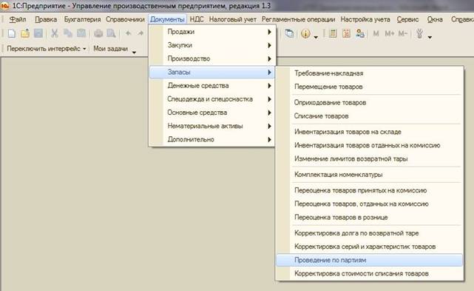Open the Справочники menu
The width and height of the screenshot is (474, 291).
click(125, 19)
